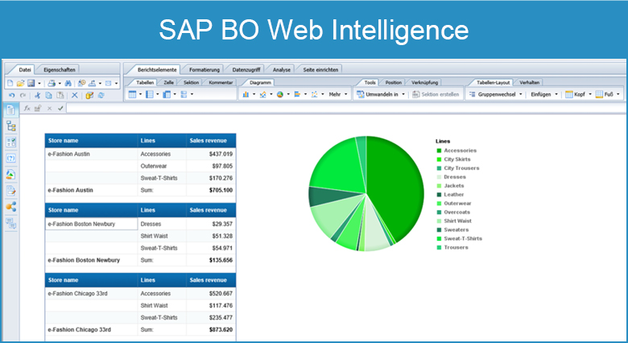Switch to the Eigenschaften tab
The height and width of the screenshot is (343, 628).
pyautogui.click(x=60, y=70)
